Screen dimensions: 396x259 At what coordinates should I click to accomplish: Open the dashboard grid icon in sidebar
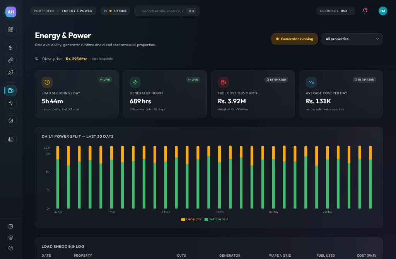(10, 30)
